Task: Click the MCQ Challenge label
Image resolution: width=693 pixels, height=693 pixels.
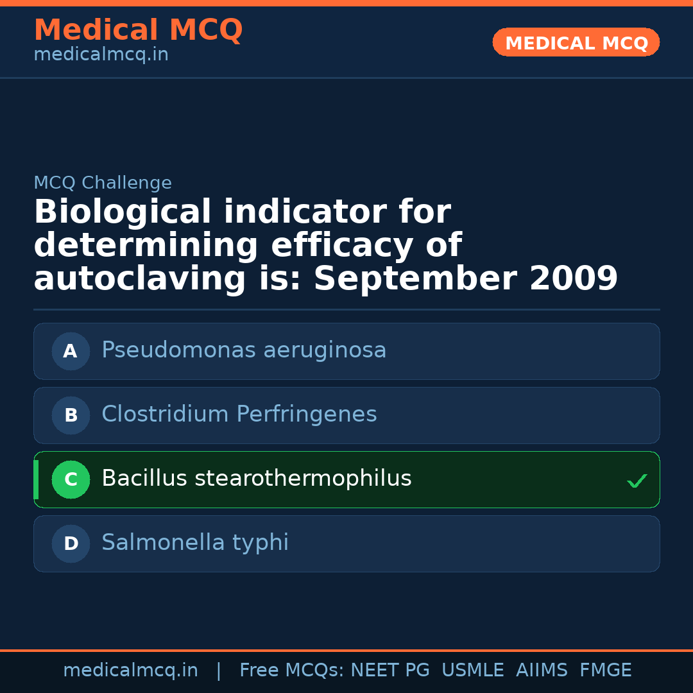Action: tap(103, 183)
